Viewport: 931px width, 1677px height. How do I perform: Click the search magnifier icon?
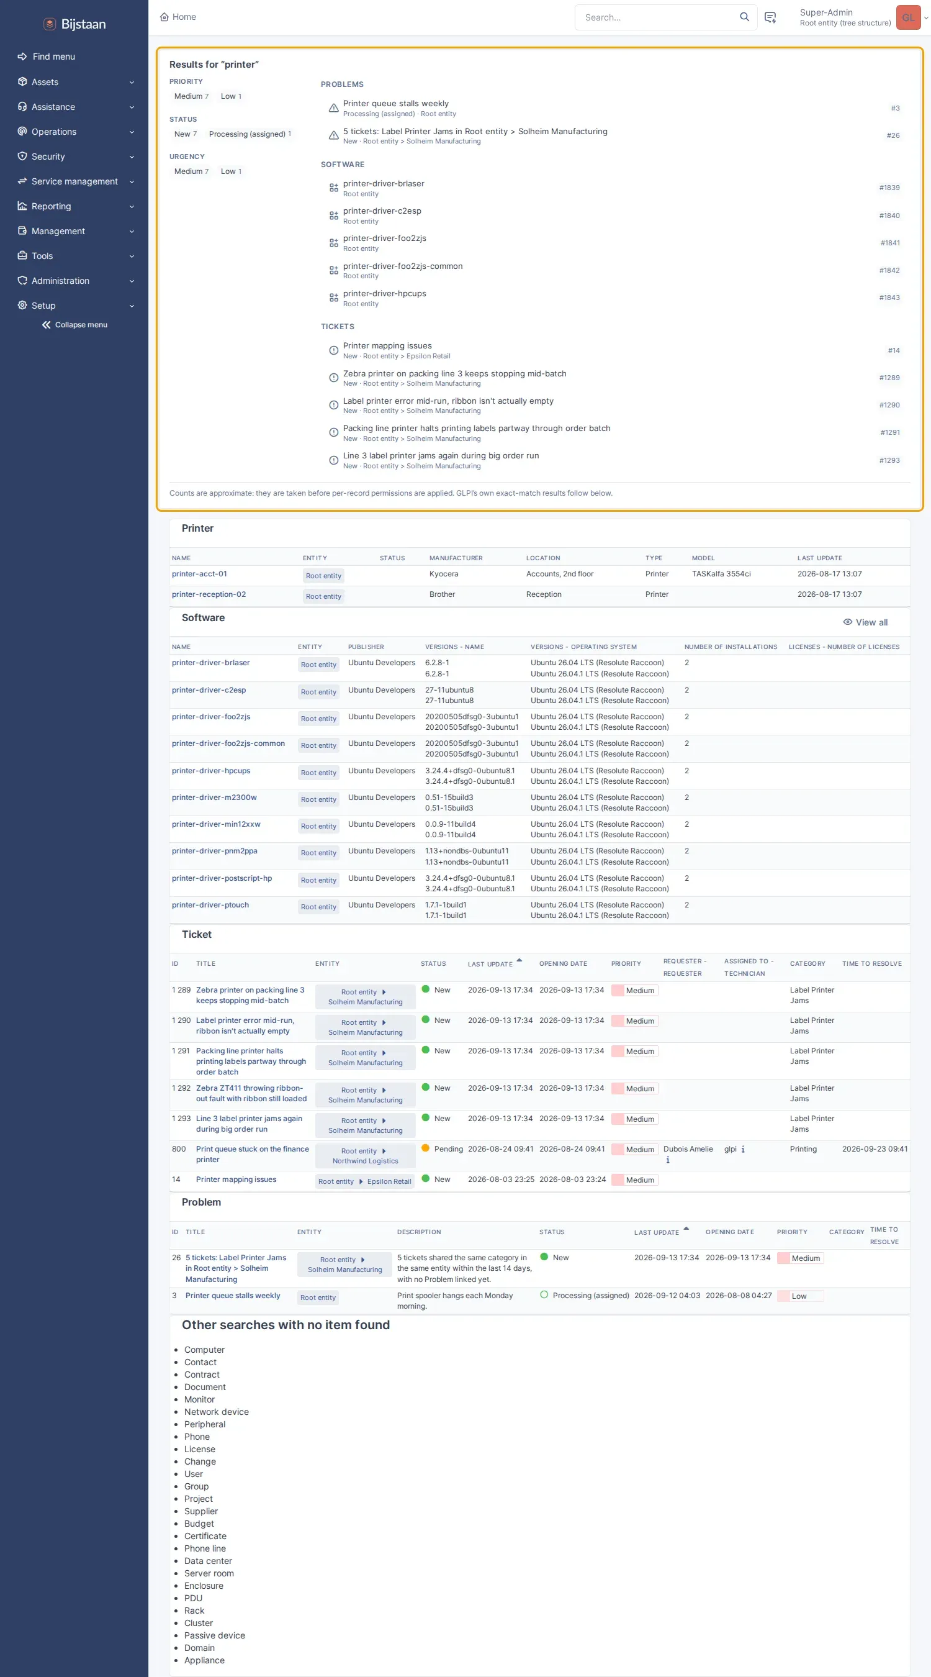744,17
